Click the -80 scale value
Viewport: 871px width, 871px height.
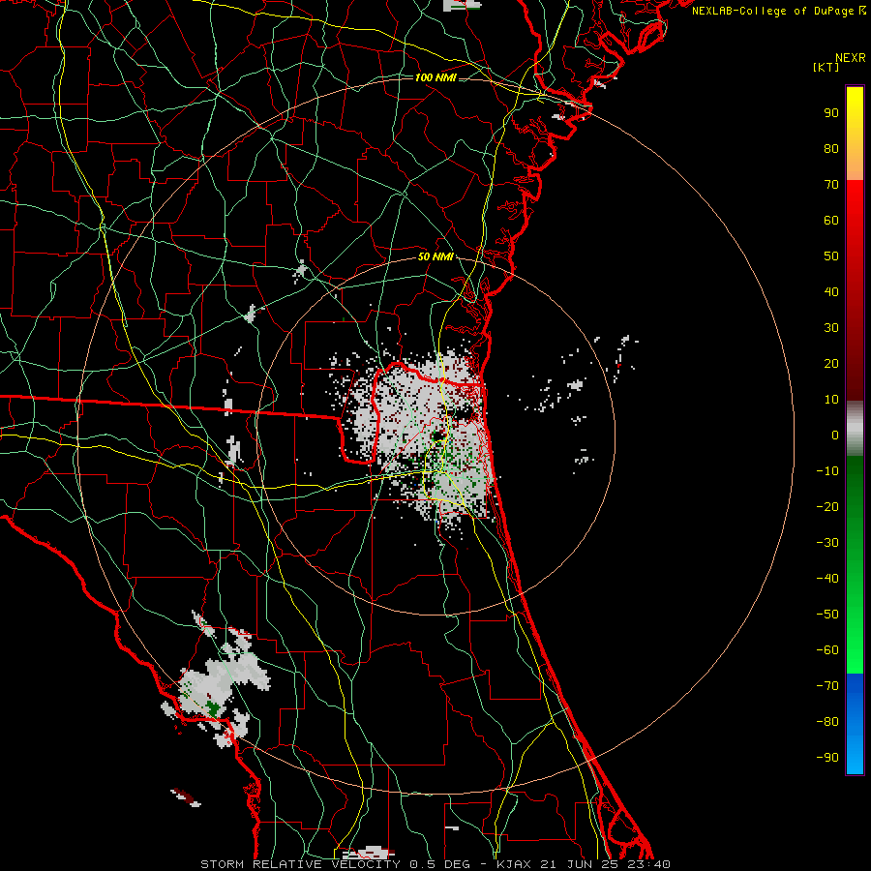[827, 722]
